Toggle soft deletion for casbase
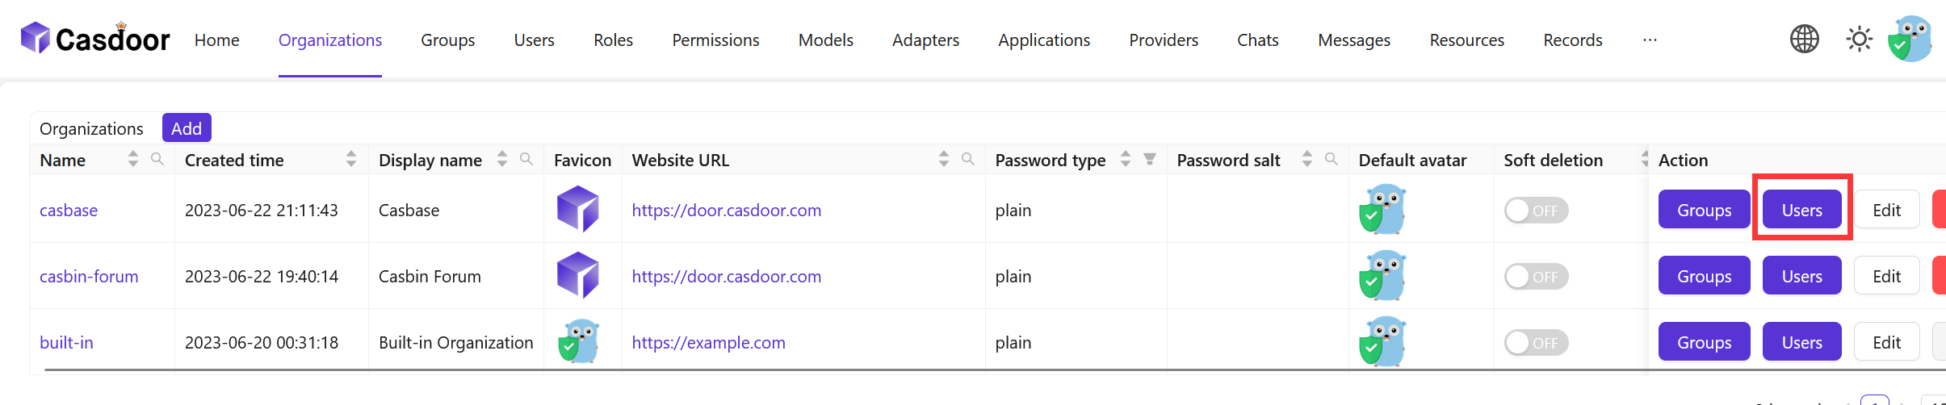The height and width of the screenshot is (405, 1946). click(x=1536, y=211)
